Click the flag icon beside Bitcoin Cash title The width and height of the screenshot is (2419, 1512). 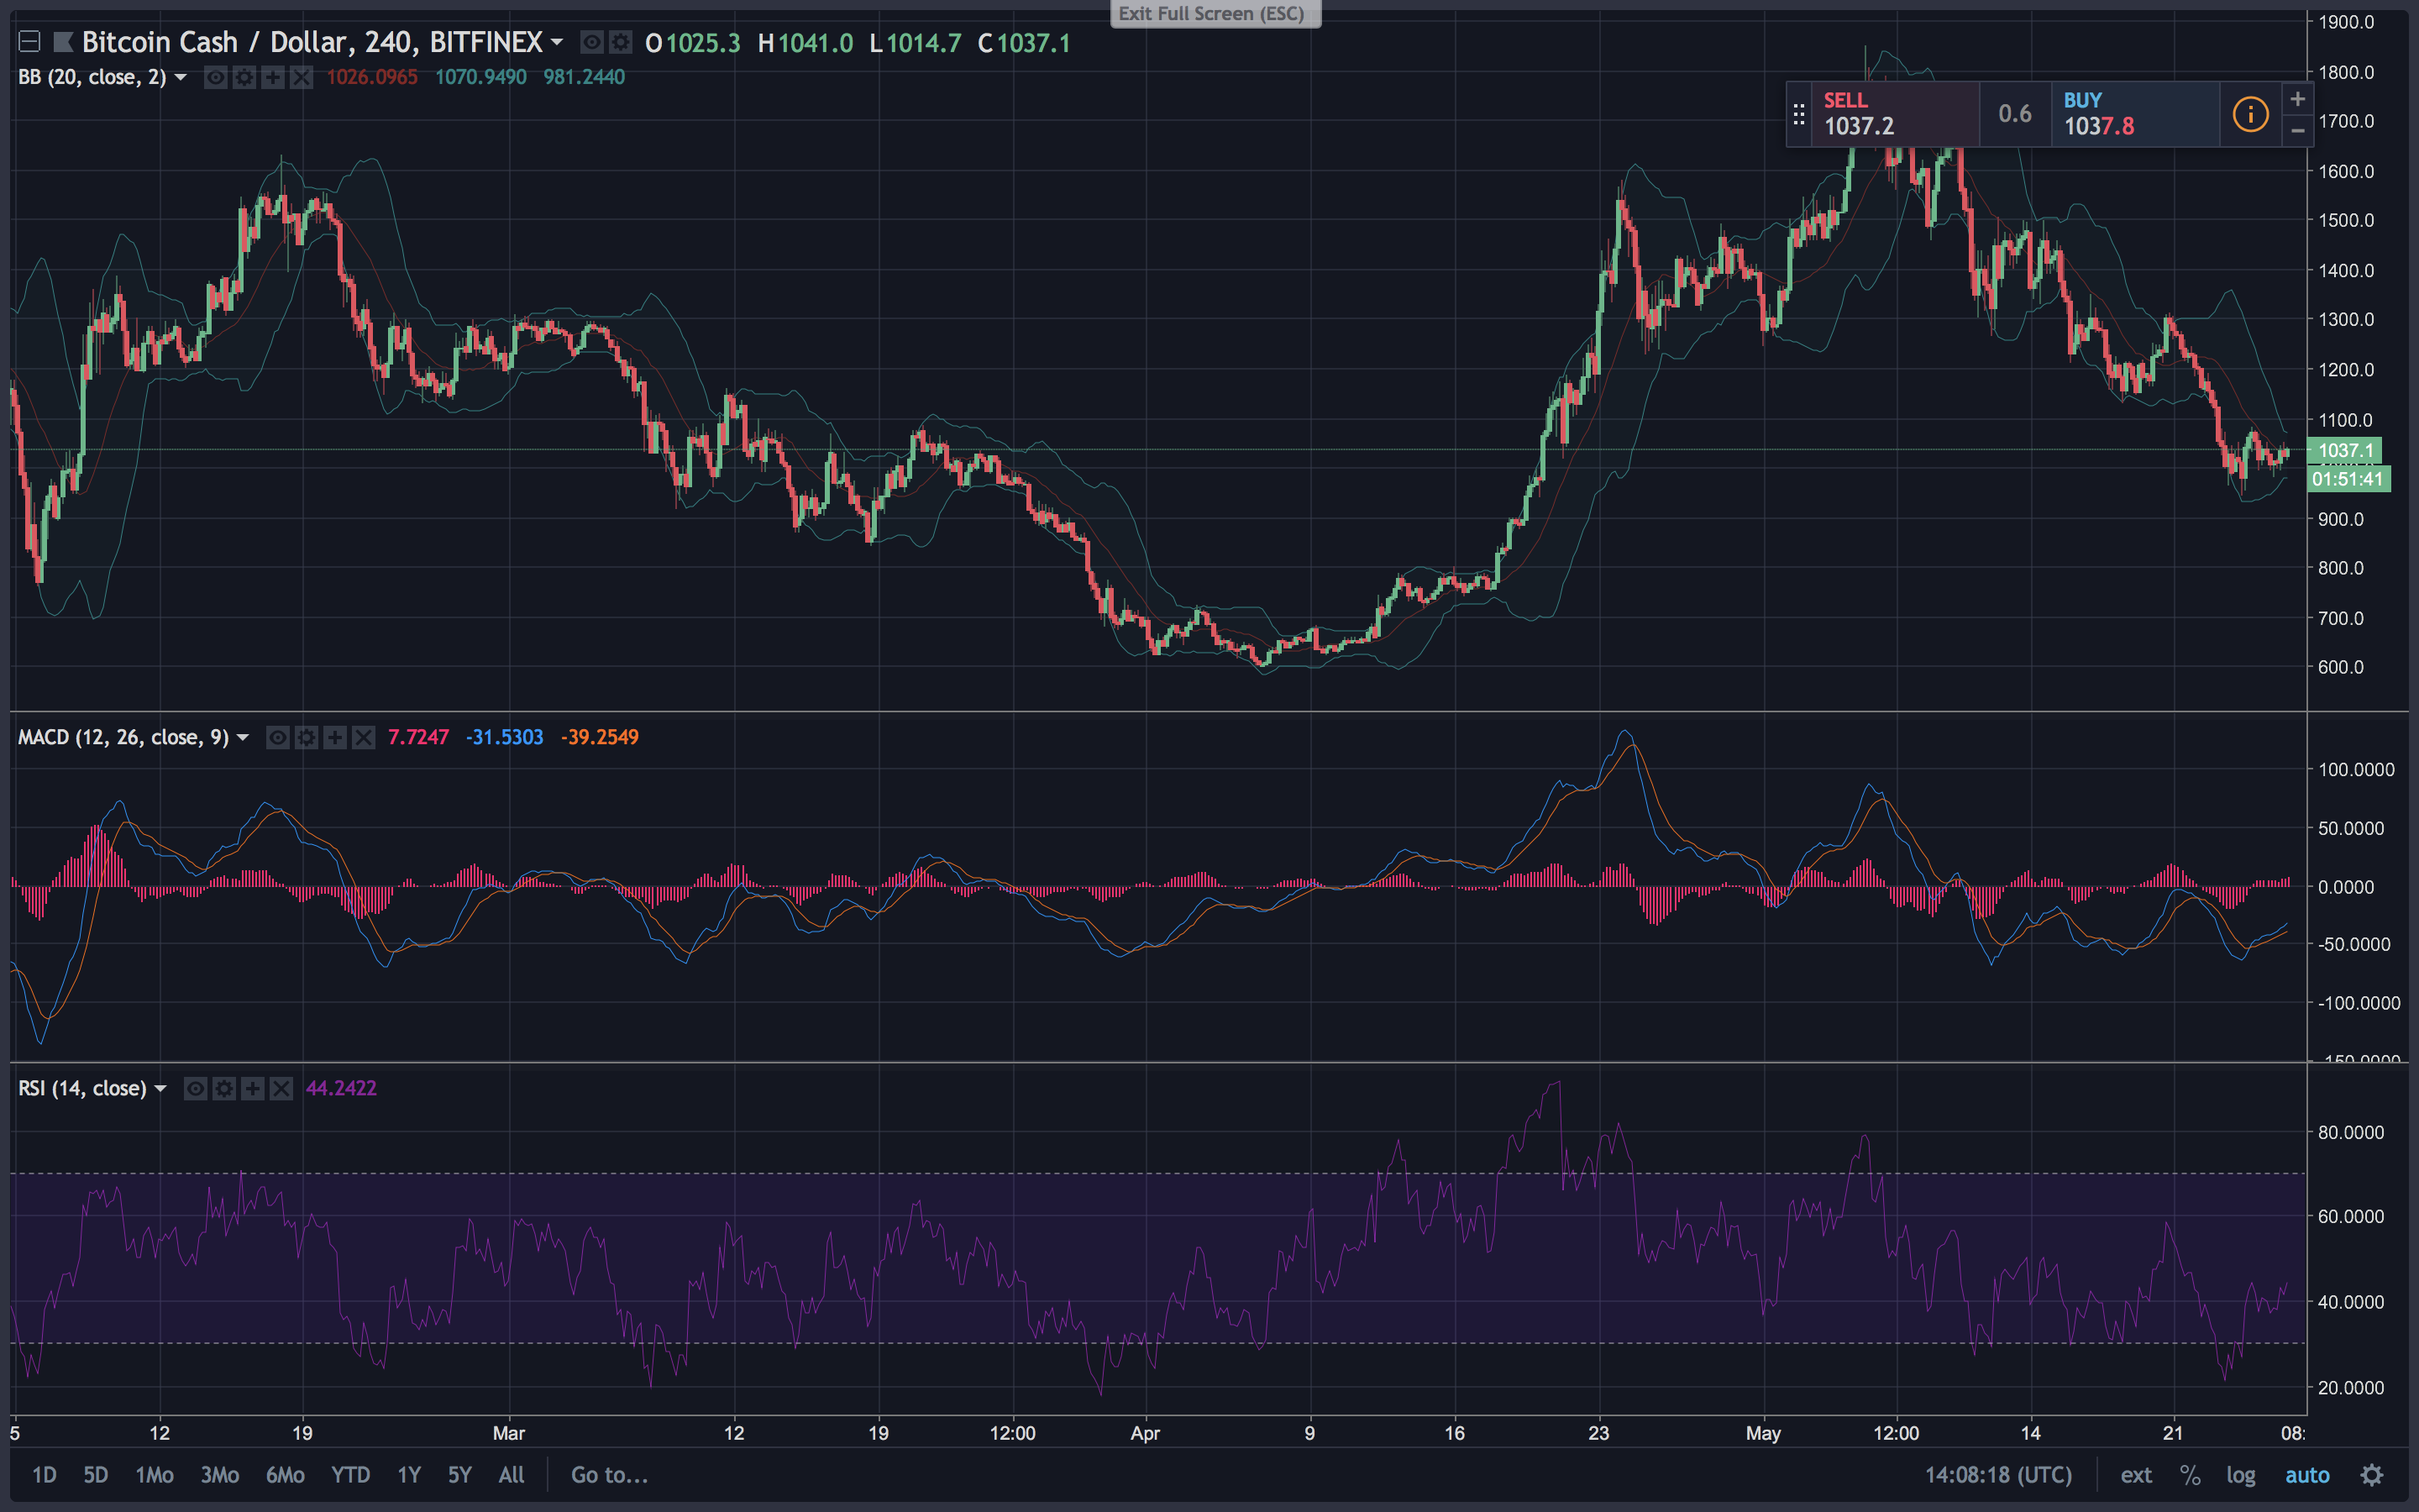pos(63,42)
